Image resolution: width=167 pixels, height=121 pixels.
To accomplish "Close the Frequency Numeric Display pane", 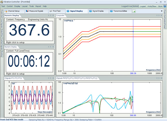I will click(53, 15).
